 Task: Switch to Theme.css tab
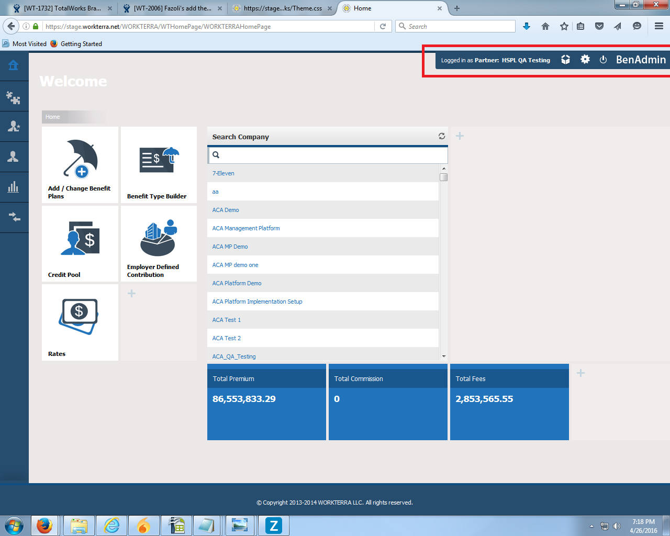[282, 8]
